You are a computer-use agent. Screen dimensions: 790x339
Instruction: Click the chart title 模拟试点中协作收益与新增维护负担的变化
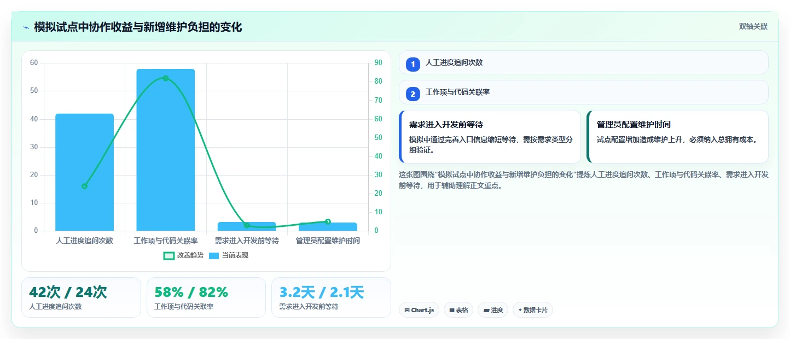[x=138, y=27]
